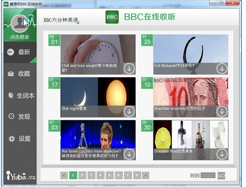The image size is (246, 187).
Task: Expand the BBC六分钟英语 category dropdown
Action: point(61,20)
